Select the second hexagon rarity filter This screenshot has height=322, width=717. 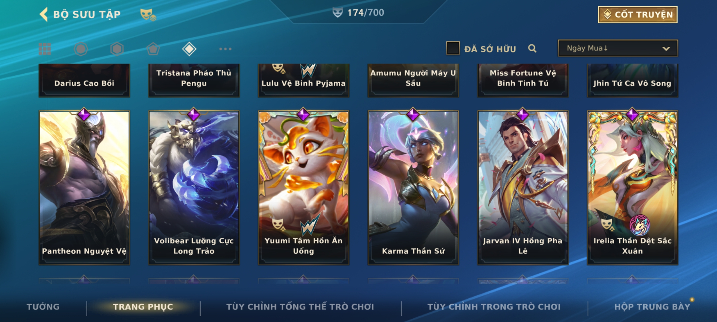pyautogui.click(x=117, y=49)
